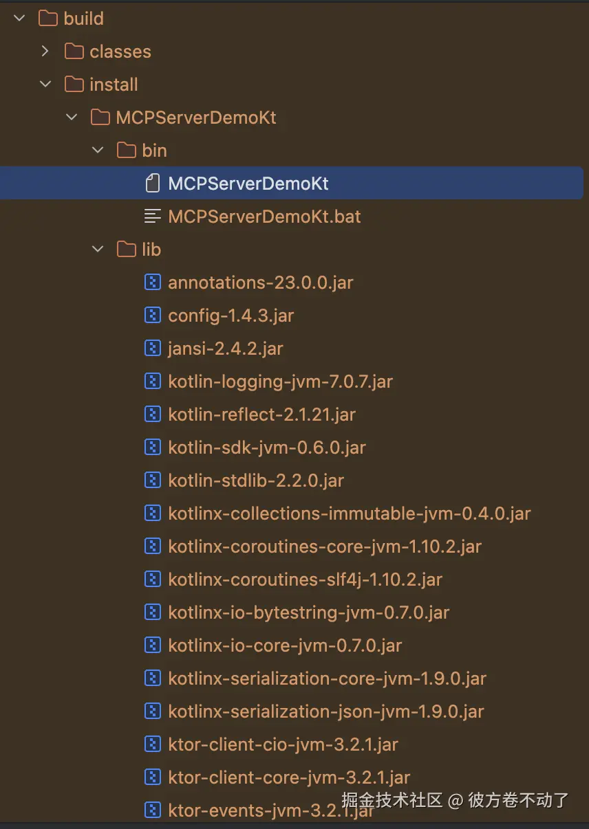
Task: Click the jar icon beside jansi-2.4.2.jar
Action: tap(152, 349)
